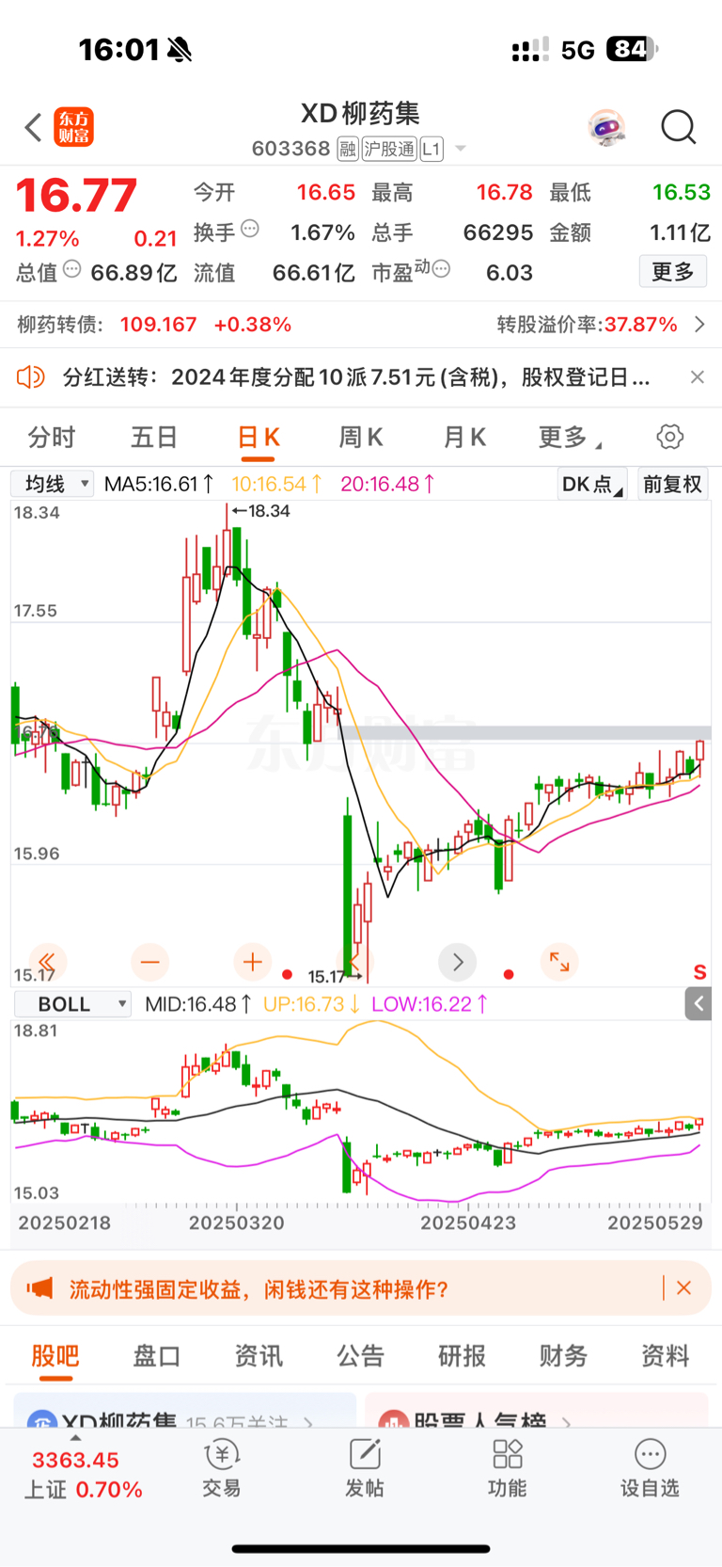Expand 更多 chart period options
The width and height of the screenshot is (722, 1567).
point(570,438)
